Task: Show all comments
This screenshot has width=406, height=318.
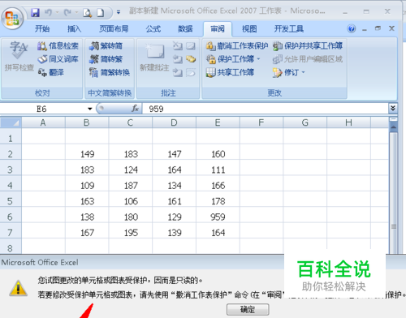Action: [x=191, y=59]
